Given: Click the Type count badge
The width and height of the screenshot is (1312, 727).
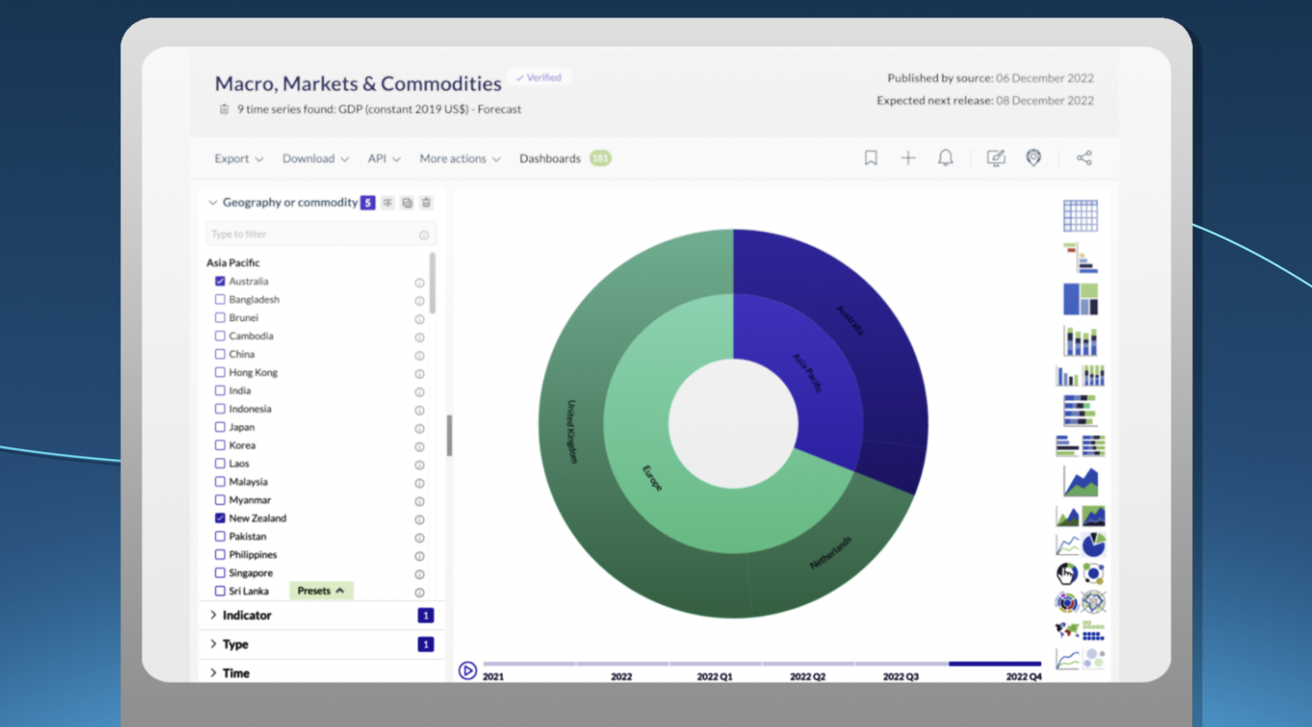Looking at the screenshot, I should pyautogui.click(x=425, y=644).
